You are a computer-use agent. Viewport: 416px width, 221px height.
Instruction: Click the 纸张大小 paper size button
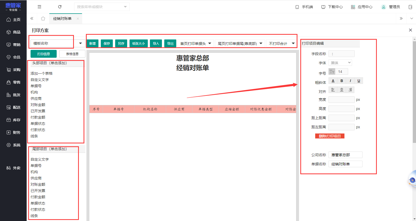click(139, 43)
